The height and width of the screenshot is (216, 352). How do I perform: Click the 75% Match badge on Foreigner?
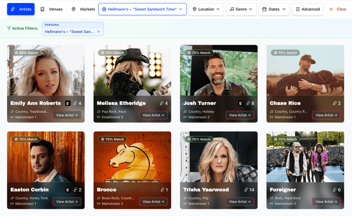(x=285, y=139)
